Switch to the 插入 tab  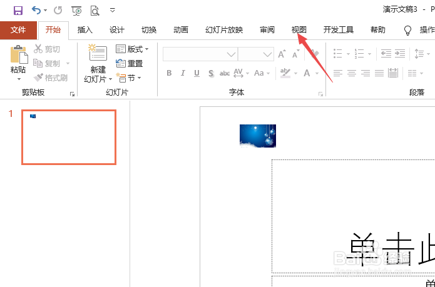(85, 30)
